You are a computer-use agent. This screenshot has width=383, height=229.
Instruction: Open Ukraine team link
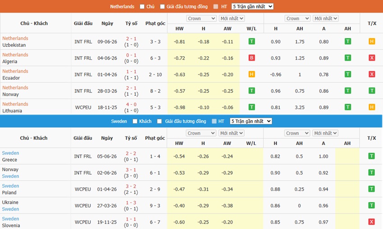pyautogui.click(x=10, y=203)
